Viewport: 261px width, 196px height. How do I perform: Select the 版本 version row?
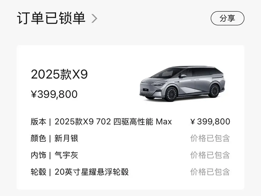point(130,122)
